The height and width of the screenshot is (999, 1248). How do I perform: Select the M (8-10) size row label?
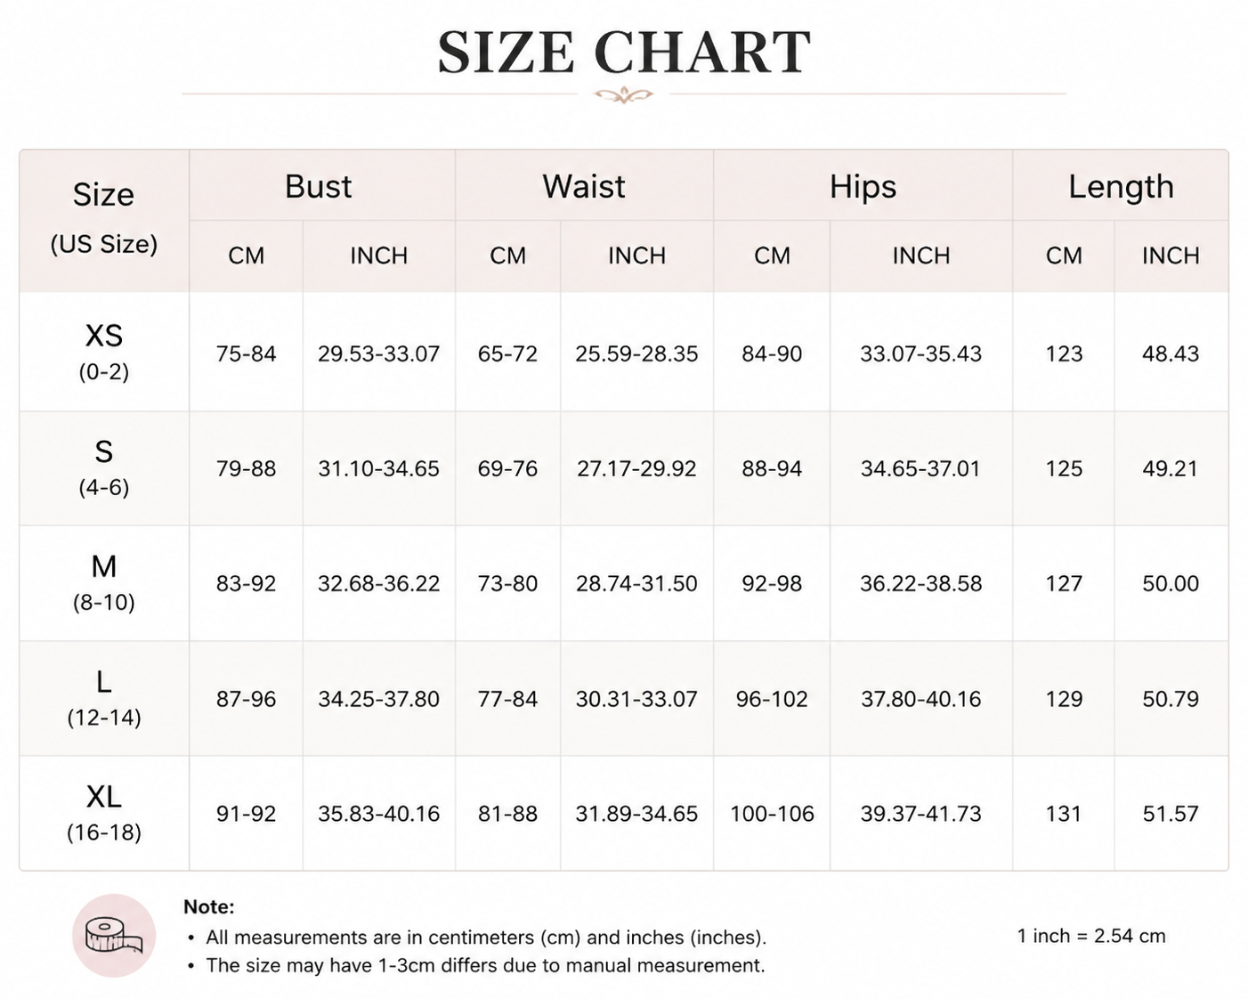pos(104,582)
